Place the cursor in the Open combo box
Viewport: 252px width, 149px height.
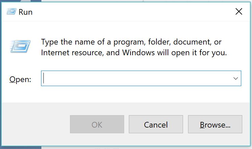click(x=137, y=78)
